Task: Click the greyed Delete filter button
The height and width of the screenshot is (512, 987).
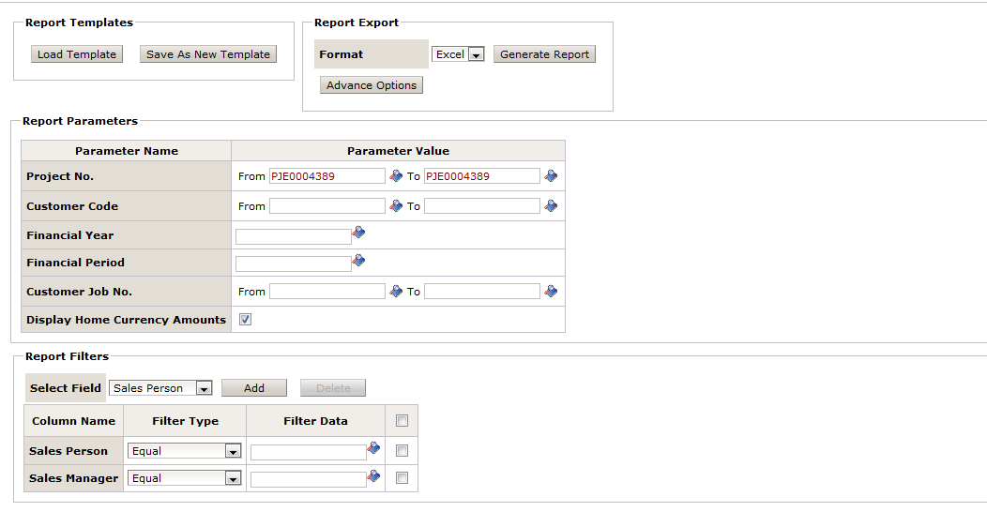Action: pos(333,388)
